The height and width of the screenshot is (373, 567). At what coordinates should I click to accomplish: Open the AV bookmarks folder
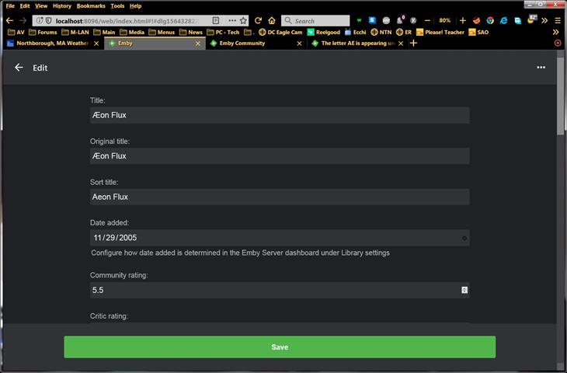point(16,32)
